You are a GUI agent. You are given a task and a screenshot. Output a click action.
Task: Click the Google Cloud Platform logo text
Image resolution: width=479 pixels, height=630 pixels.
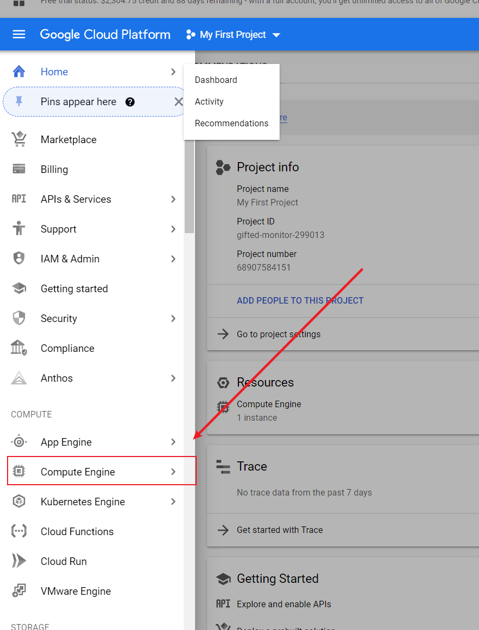(105, 35)
